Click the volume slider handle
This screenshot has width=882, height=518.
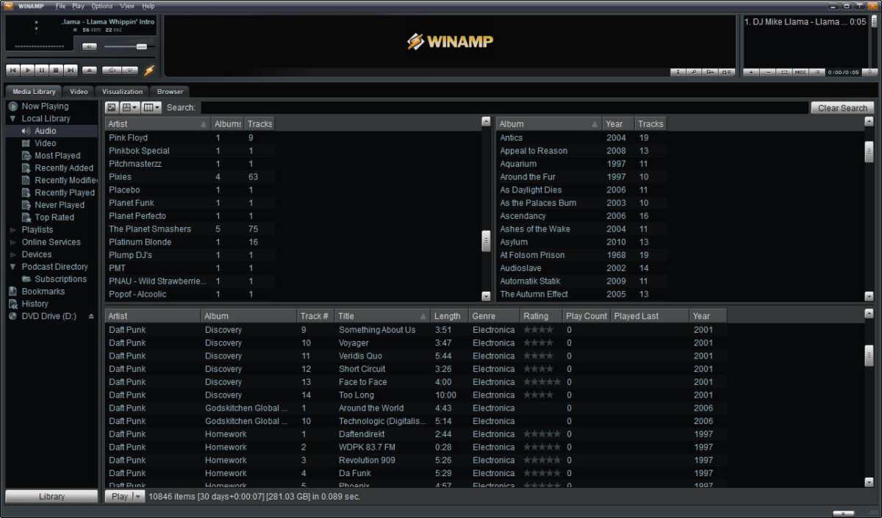point(141,46)
